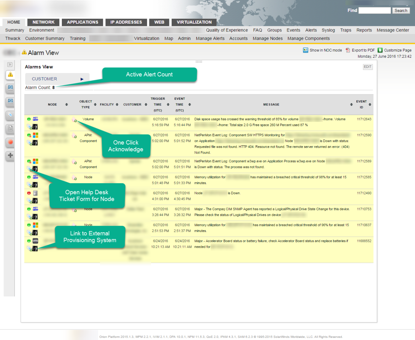The width and height of the screenshot is (415, 340).
Task: Expand the collapsed left sidebar chevron
Action: click(10, 65)
